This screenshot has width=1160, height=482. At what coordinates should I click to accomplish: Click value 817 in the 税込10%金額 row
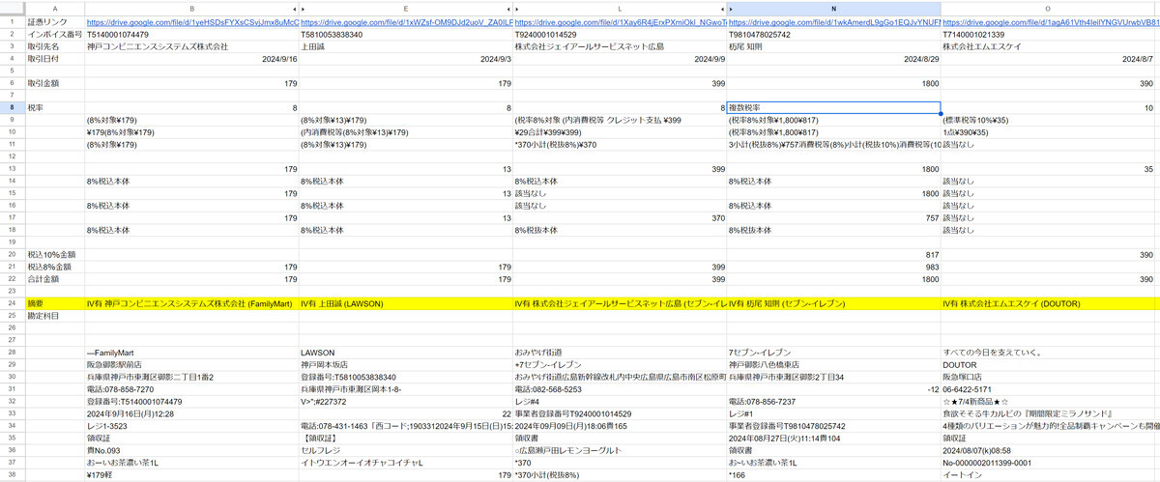(x=833, y=254)
